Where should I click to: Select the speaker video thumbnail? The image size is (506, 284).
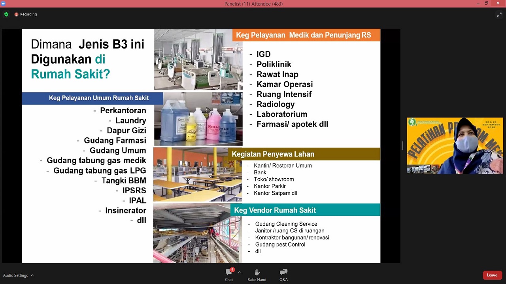455,146
